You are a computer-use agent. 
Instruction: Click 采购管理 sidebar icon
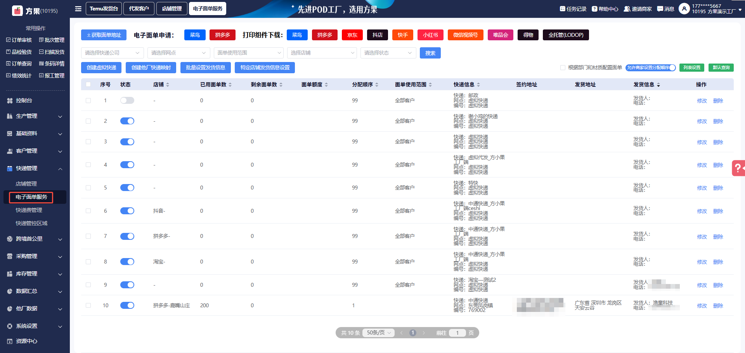(x=10, y=256)
